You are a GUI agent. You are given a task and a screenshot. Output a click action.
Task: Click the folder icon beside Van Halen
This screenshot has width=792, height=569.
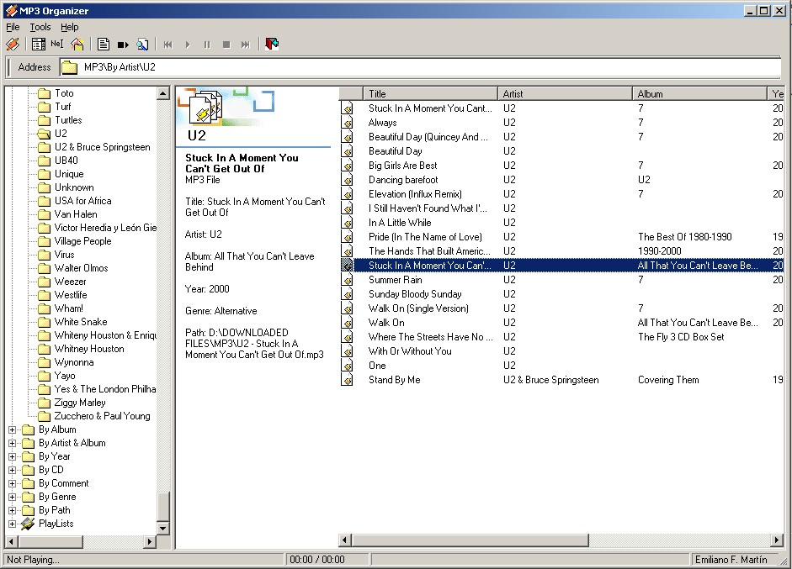[x=45, y=214]
